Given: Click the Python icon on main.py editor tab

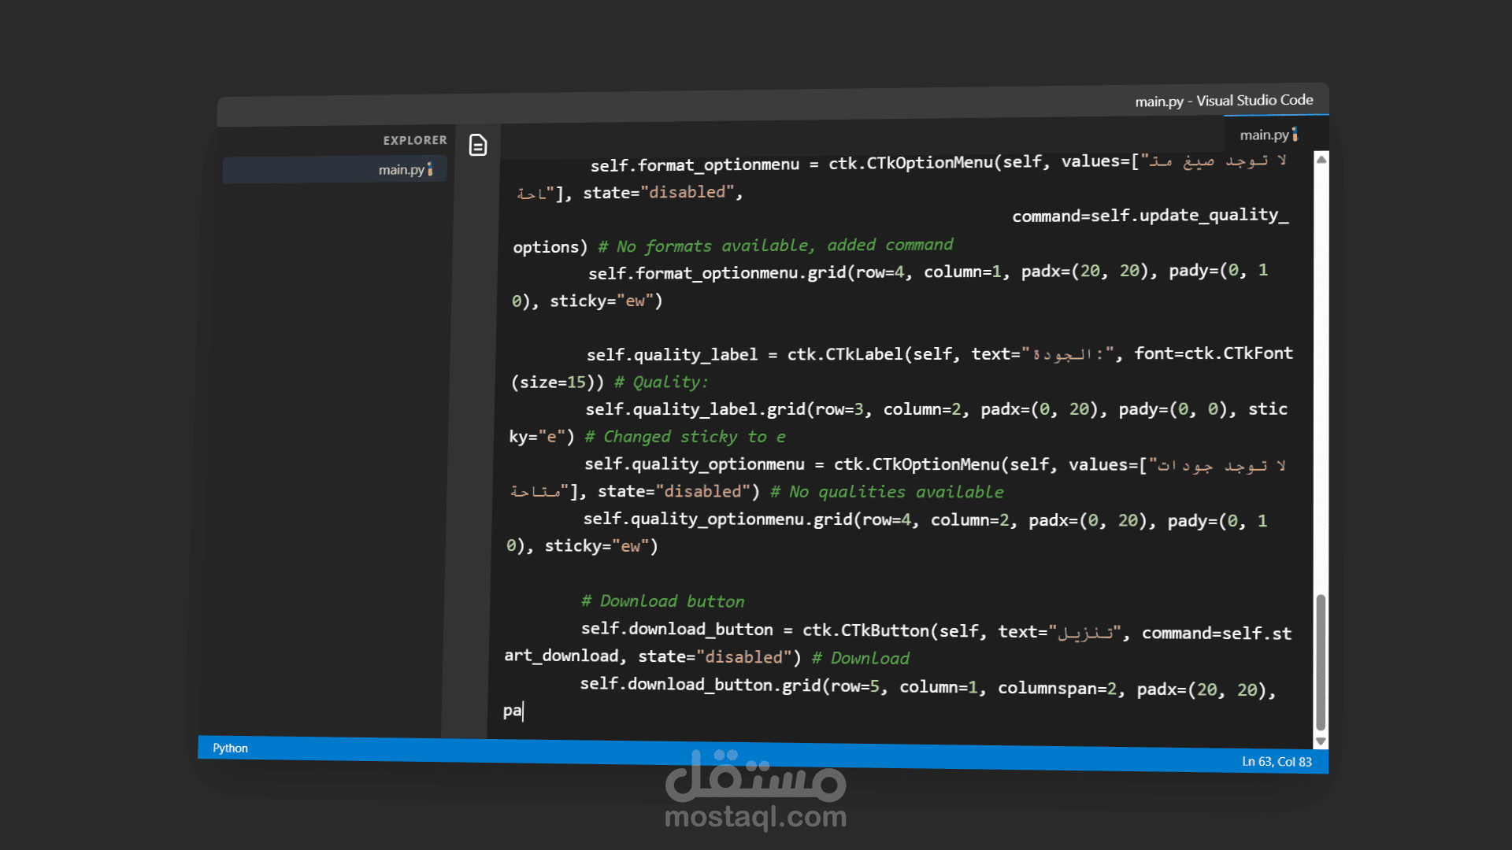Looking at the screenshot, I should pos(1295,135).
